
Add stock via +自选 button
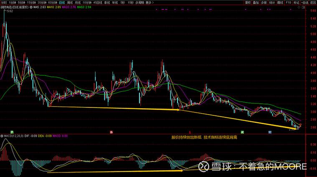(x=304, y=2)
